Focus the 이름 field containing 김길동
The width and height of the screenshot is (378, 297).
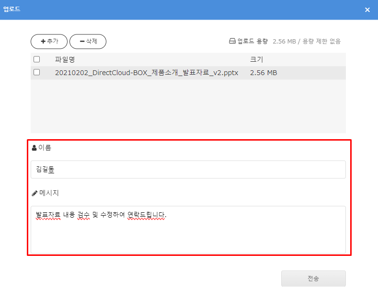188,170
